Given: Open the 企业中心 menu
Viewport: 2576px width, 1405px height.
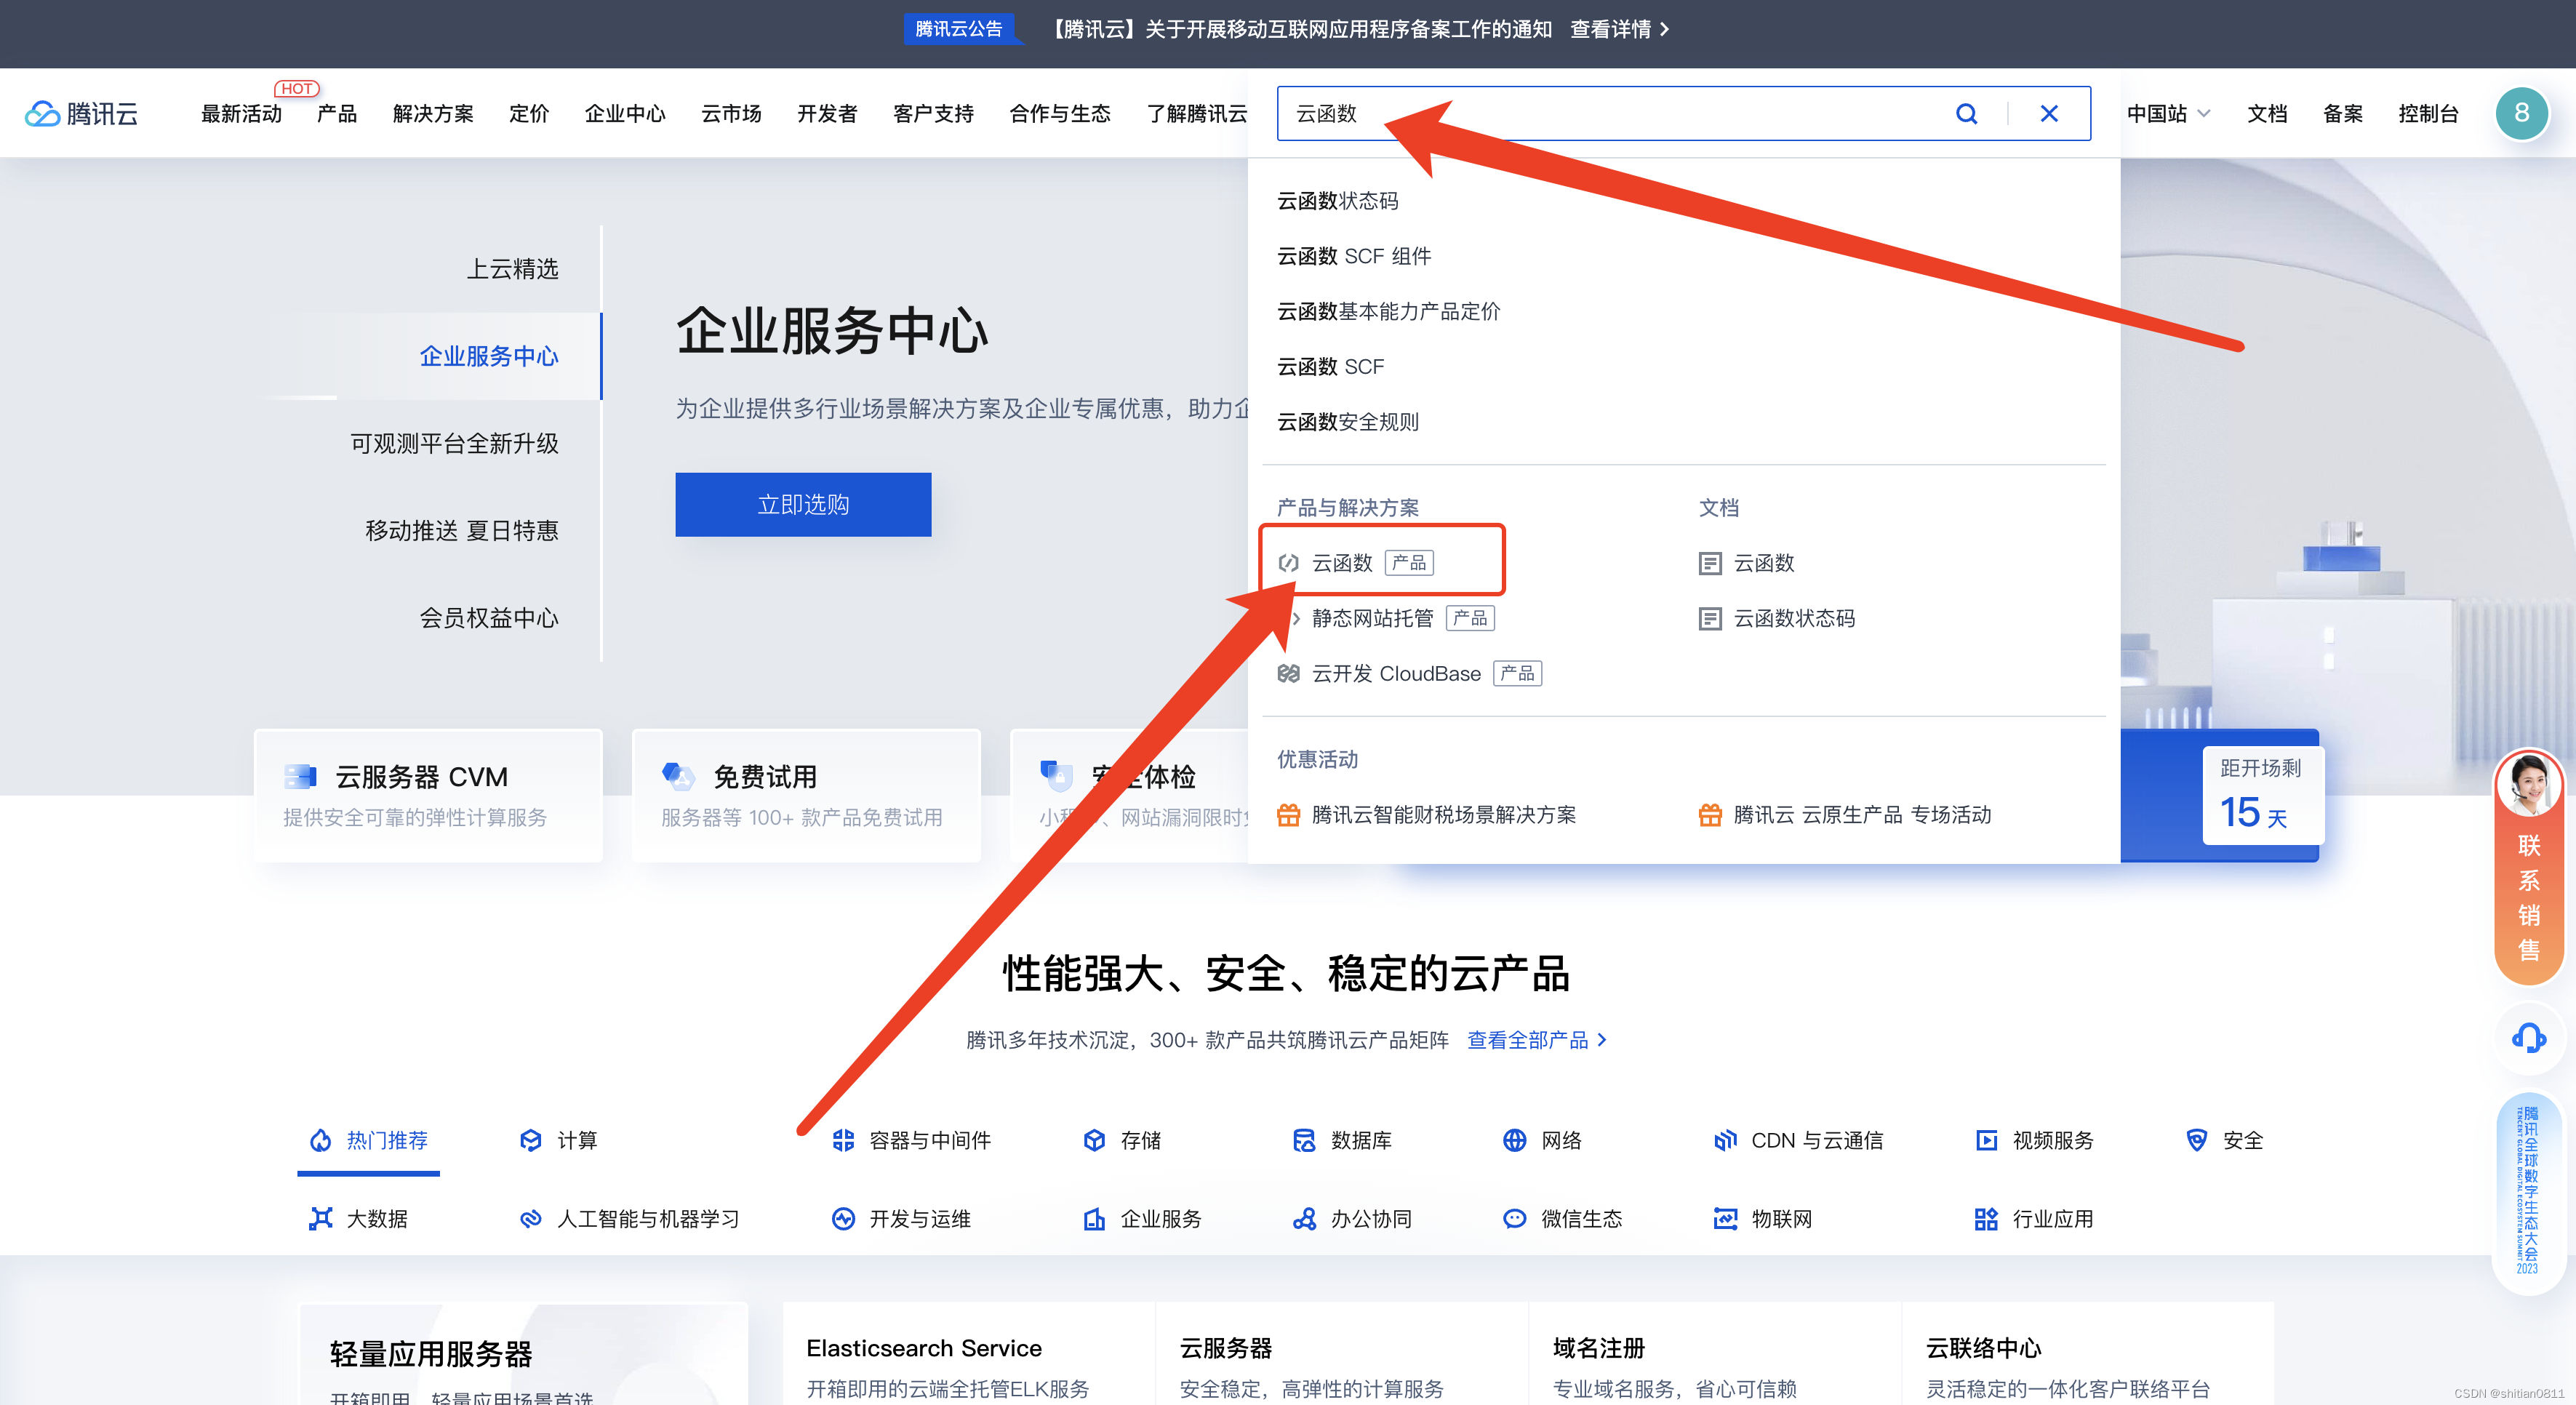Looking at the screenshot, I should pyautogui.click(x=625, y=113).
